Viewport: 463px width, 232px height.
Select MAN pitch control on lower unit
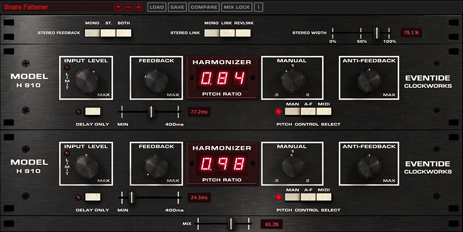pyautogui.click(x=292, y=197)
